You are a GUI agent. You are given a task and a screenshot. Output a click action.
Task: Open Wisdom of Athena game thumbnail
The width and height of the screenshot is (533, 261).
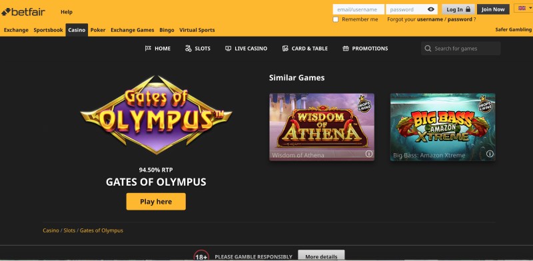[322, 127]
